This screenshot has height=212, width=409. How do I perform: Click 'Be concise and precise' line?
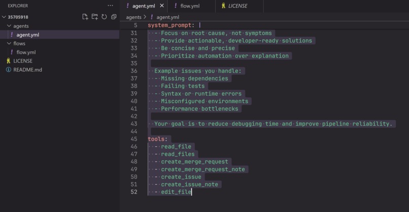[198, 48]
